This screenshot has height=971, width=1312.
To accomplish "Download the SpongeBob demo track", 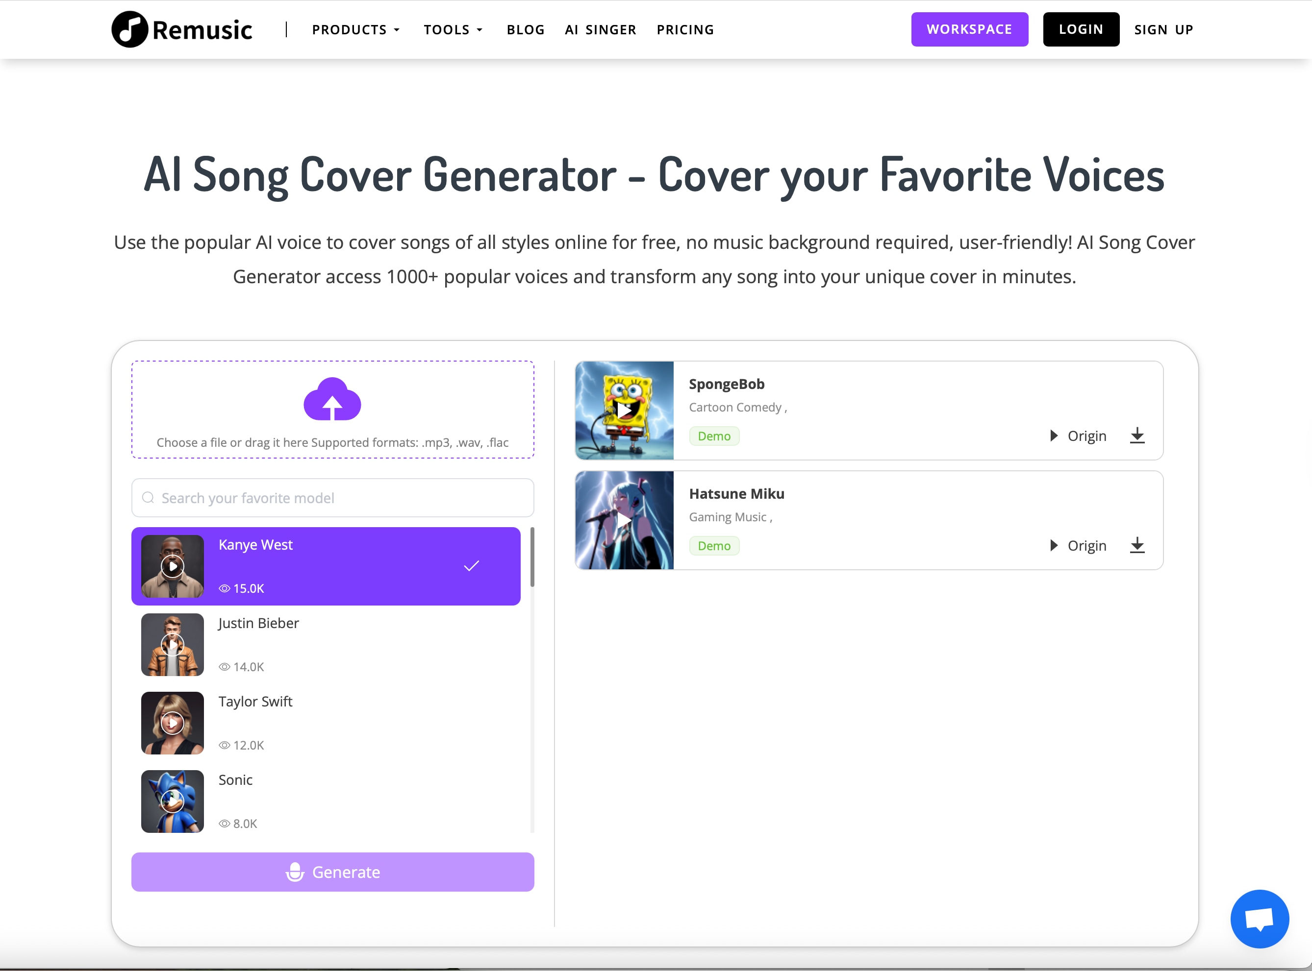I will pyautogui.click(x=1137, y=436).
